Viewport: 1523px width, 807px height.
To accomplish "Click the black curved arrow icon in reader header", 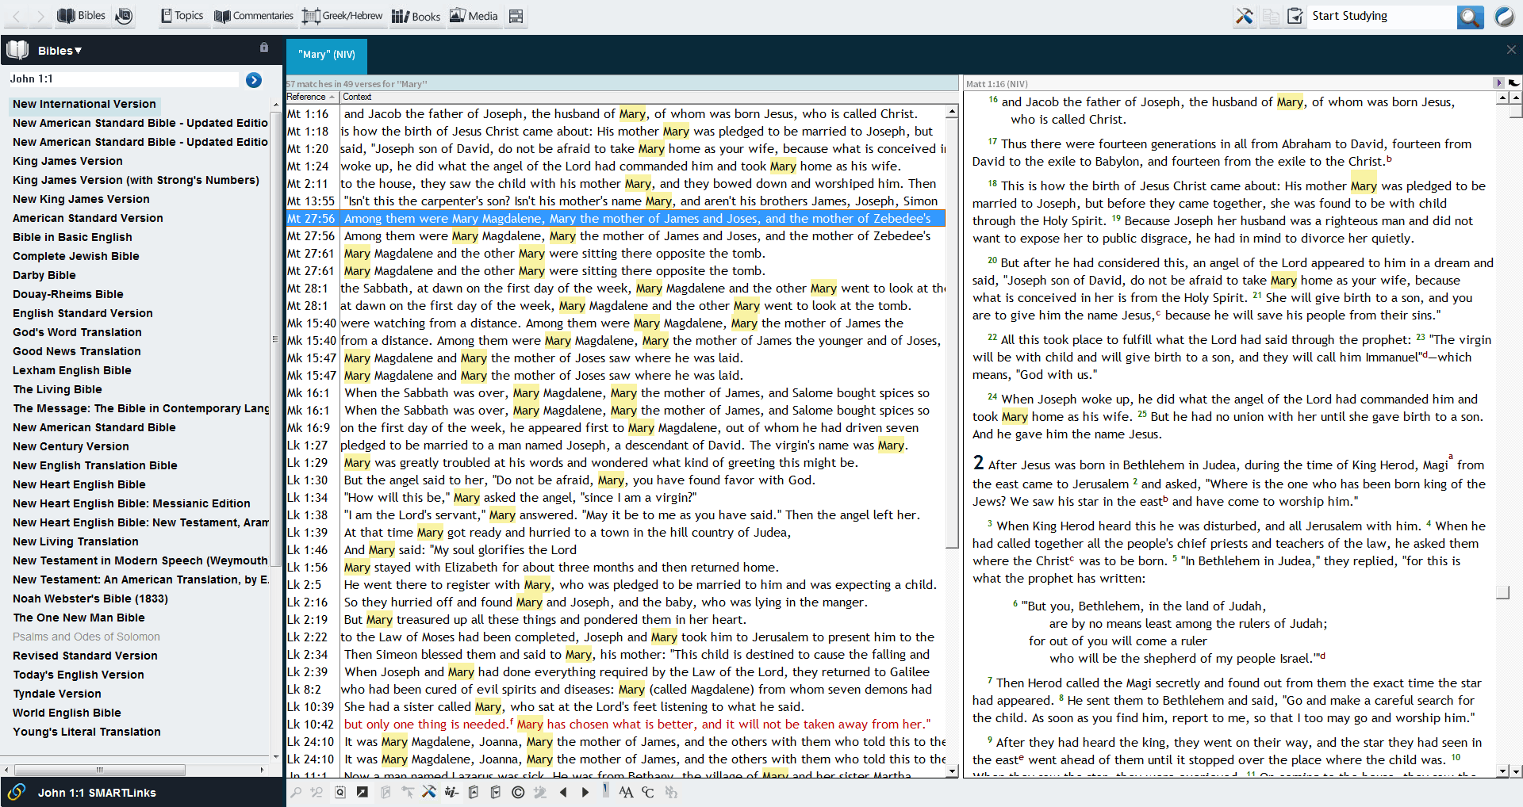I will click(x=1513, y=82).
